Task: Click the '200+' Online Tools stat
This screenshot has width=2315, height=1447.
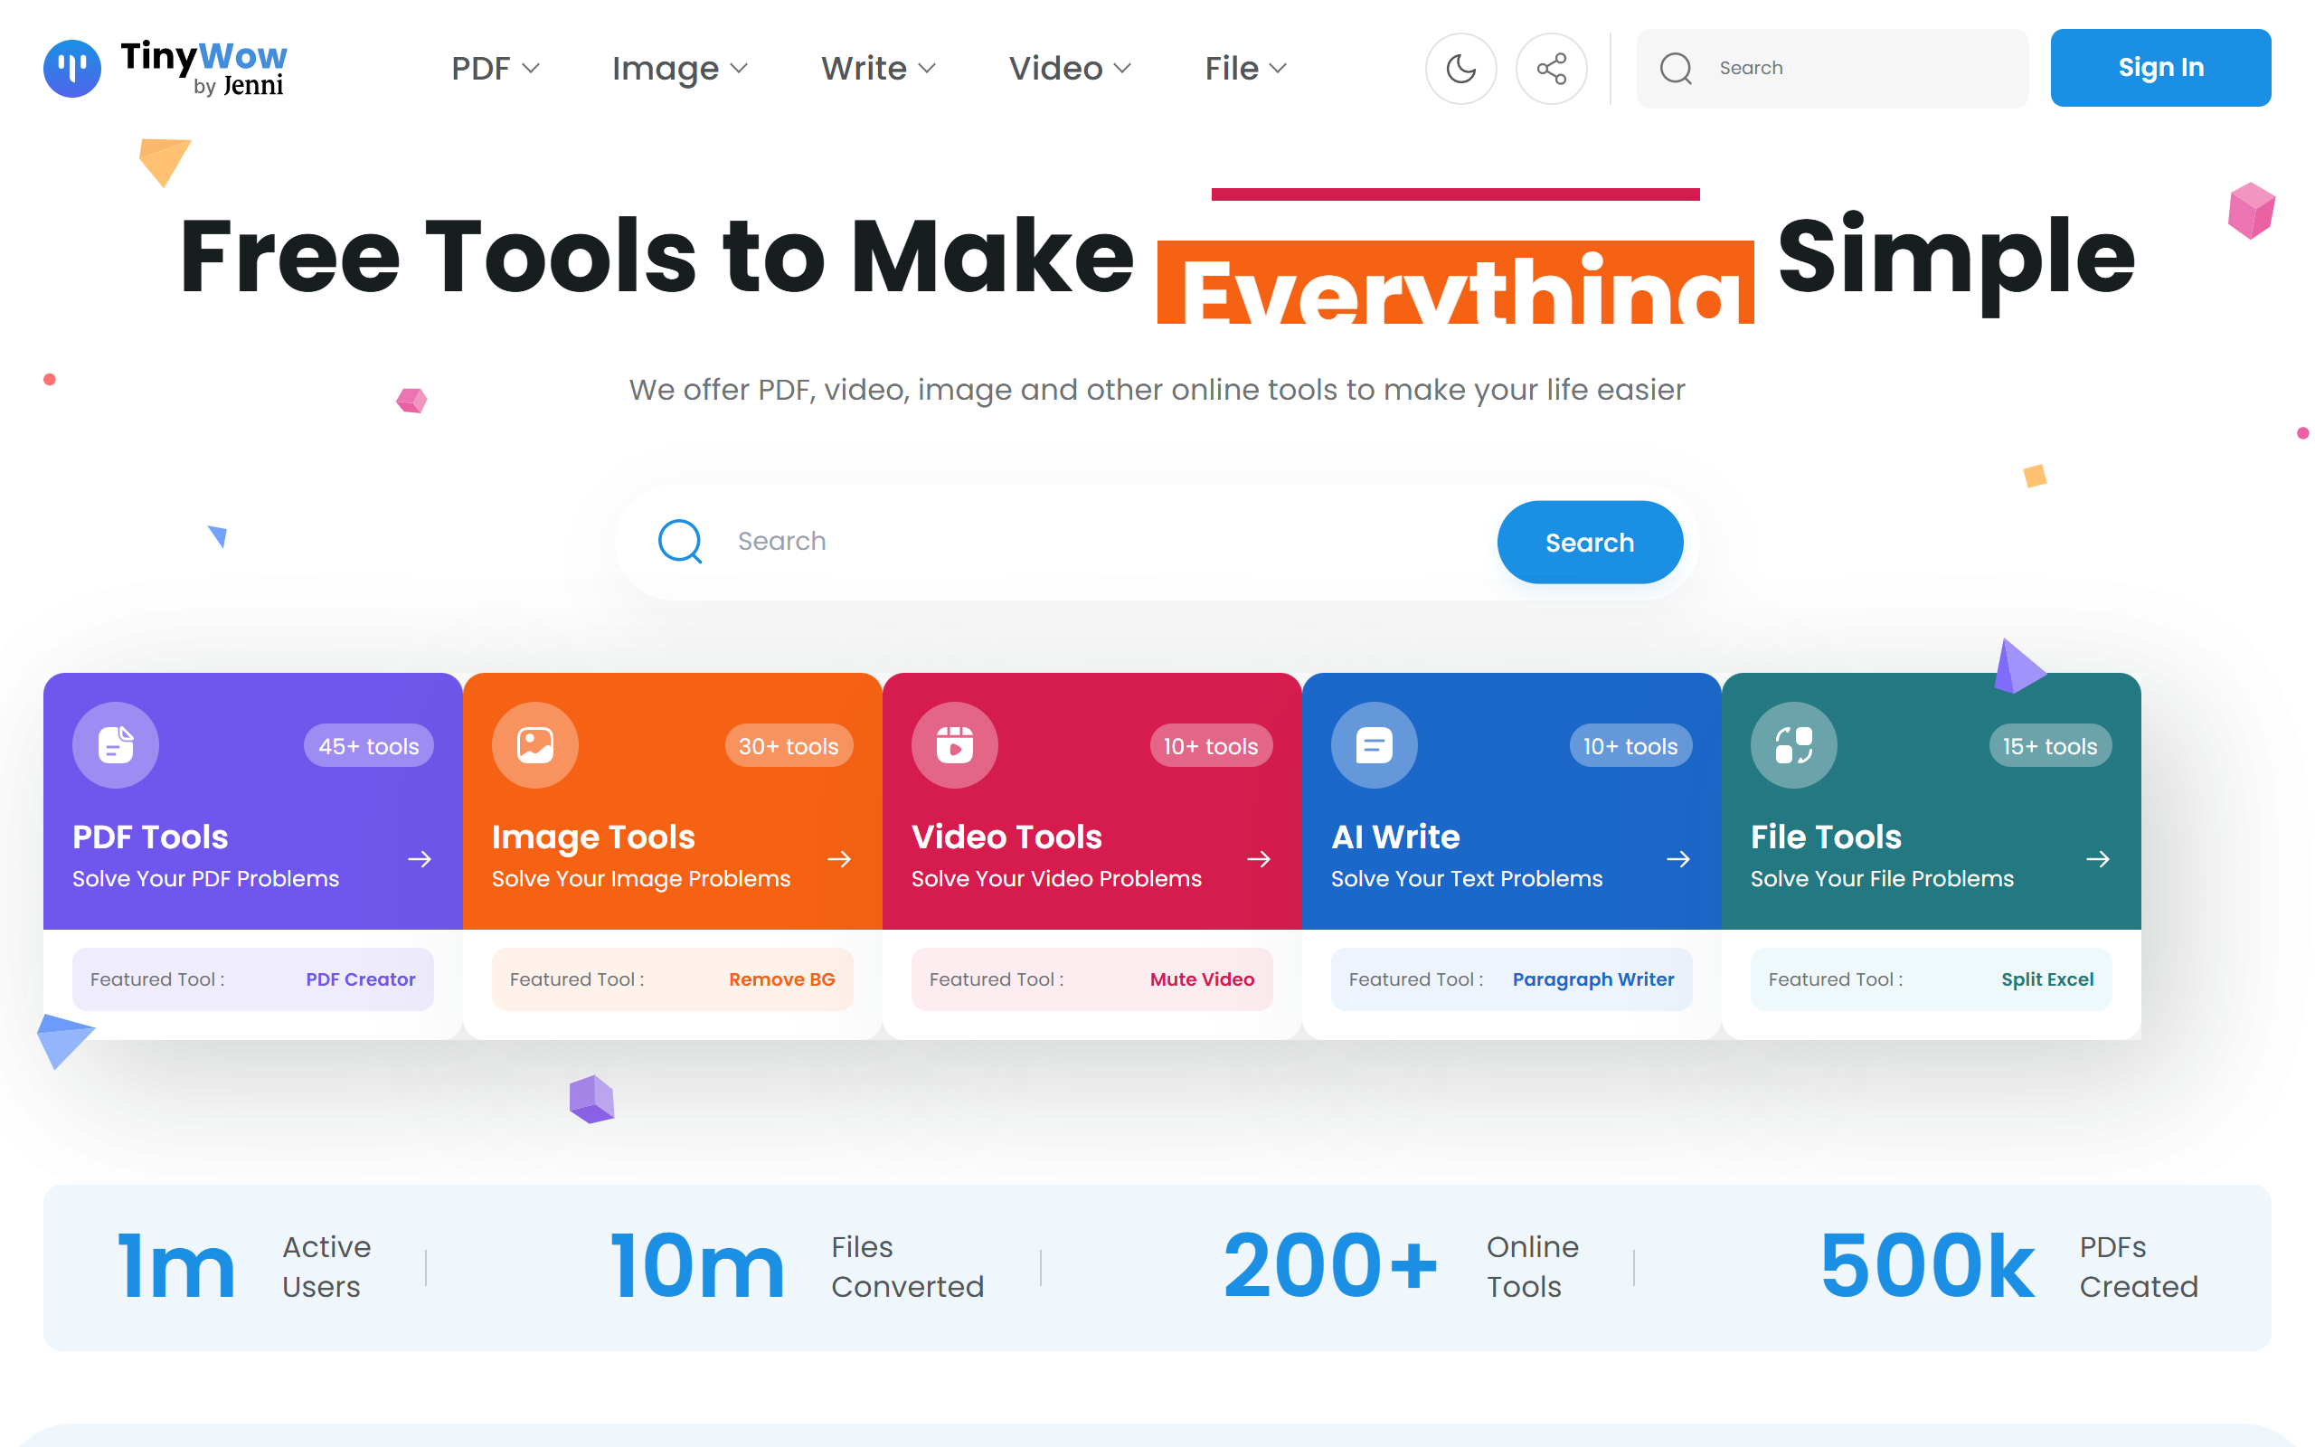Action: [x=1330, y=1266]
